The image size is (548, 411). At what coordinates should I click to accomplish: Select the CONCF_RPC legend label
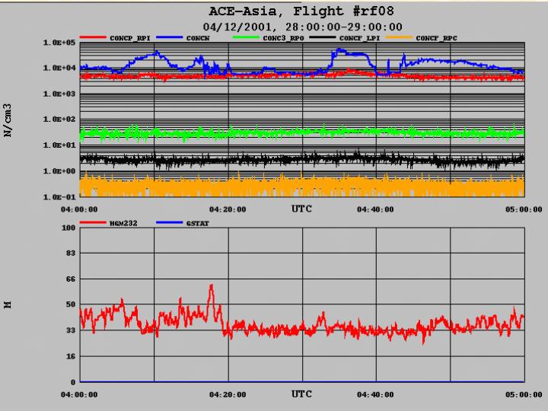[x=437, y=38]
